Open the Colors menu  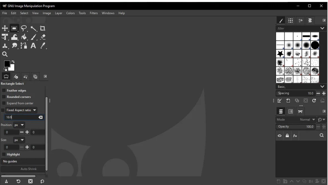(x=70, y=13)
